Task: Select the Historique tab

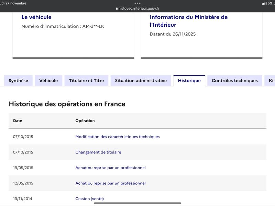Action: coord(189,81)
